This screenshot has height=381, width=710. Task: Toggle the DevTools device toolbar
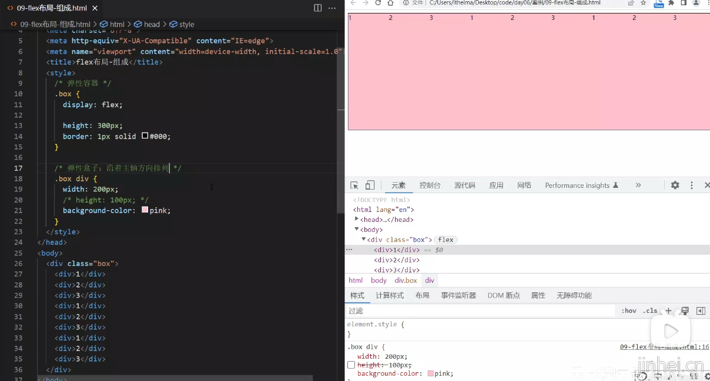[x=370, y=186]
